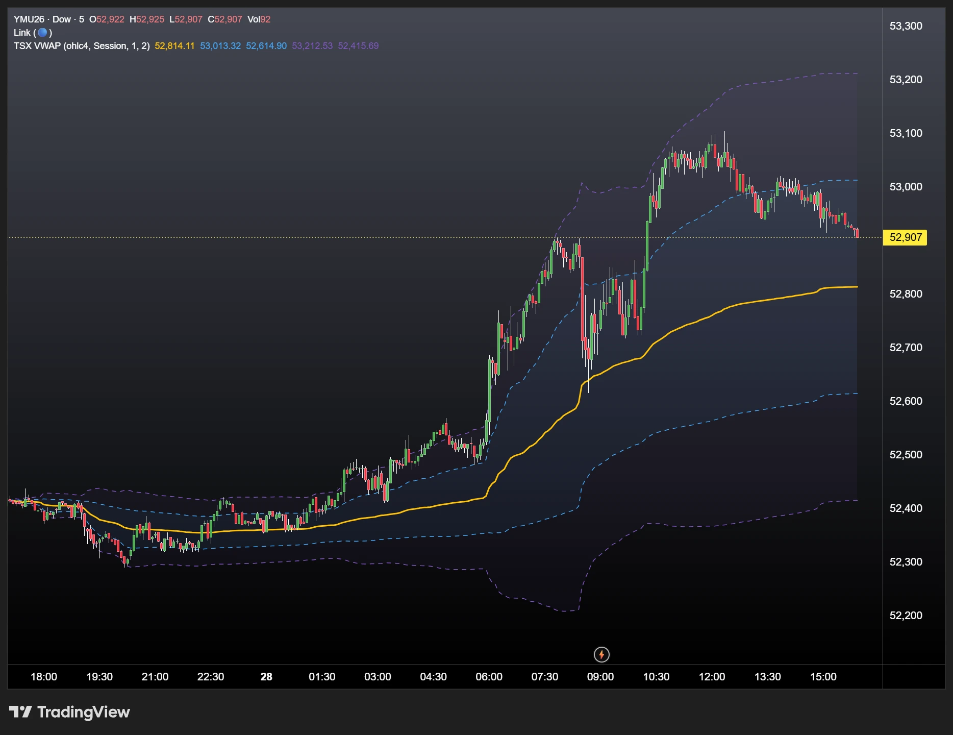Click the purple lower band value 52,415.69

tap(358, 46)
